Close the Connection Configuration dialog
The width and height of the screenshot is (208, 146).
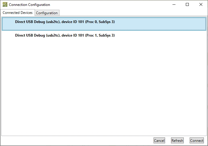click(x=201, y=5)
